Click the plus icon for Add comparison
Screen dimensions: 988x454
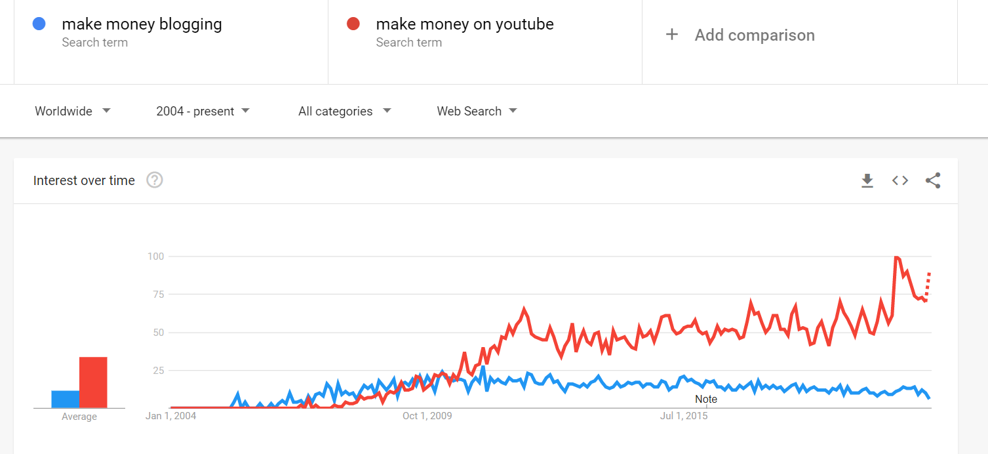click(671, 35)
